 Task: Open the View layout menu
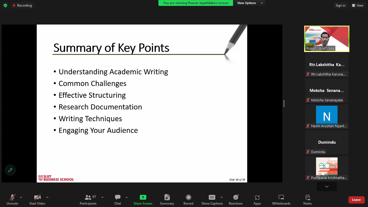click(x=357, y=5)
